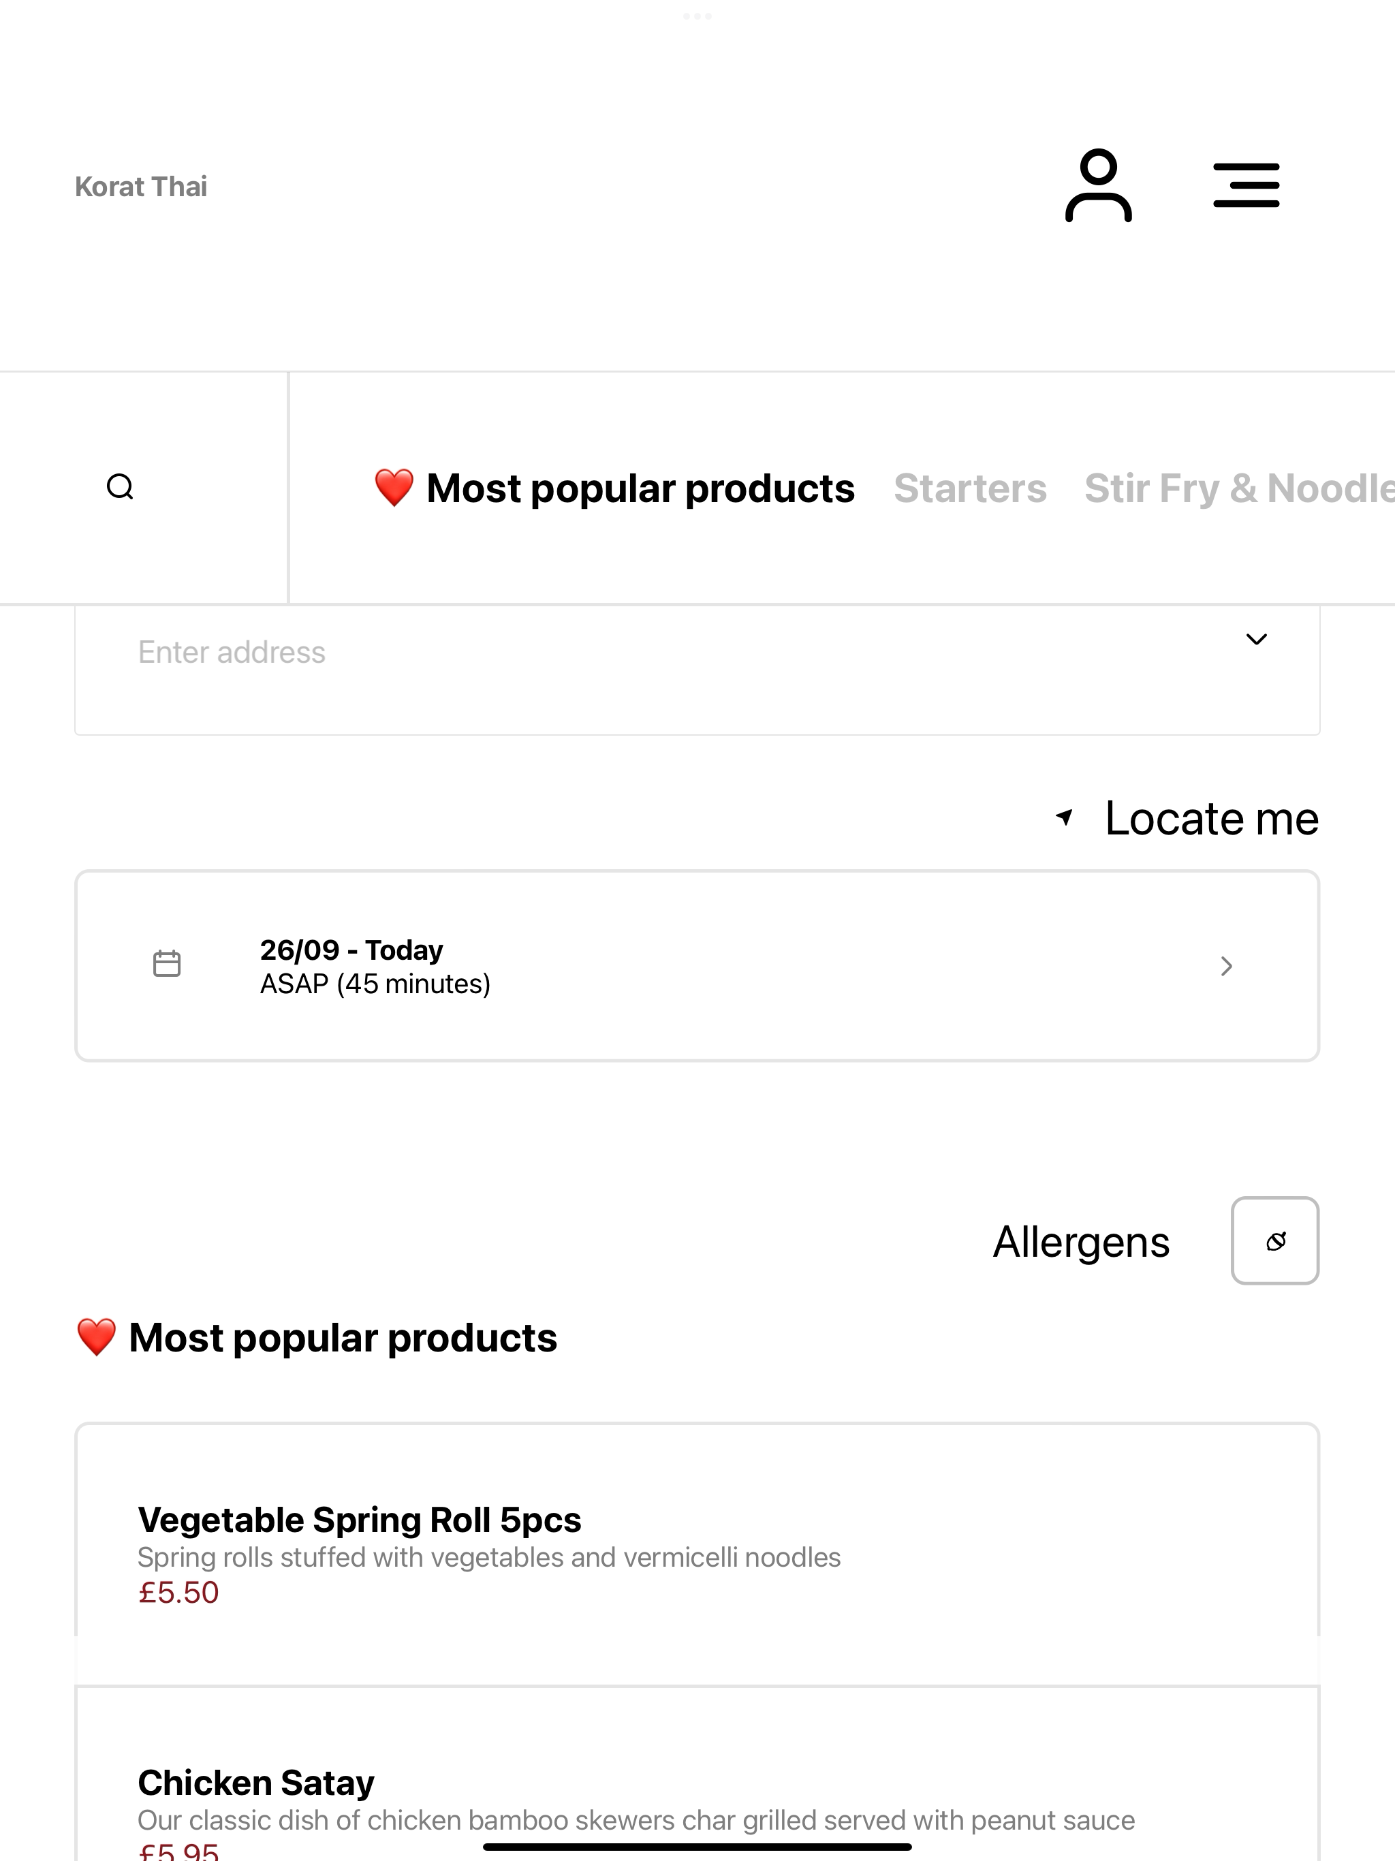Open Vegetable Spring Roll 5pcs item

point(697,1554)
